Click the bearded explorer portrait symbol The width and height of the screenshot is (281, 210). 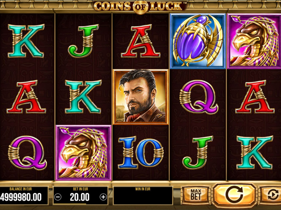pos(141,97)
